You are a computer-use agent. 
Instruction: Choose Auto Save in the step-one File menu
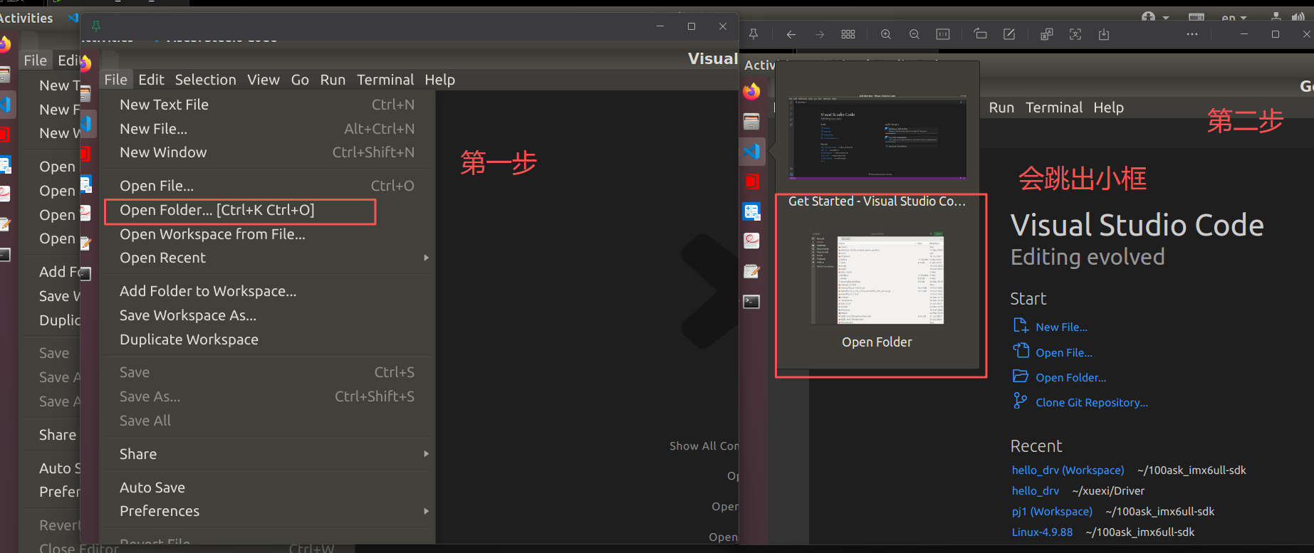(267, 488)
